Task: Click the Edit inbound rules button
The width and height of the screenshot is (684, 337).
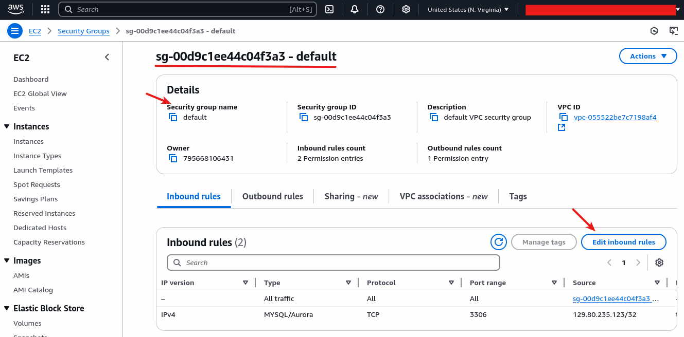Action: [x=624, y=242]
